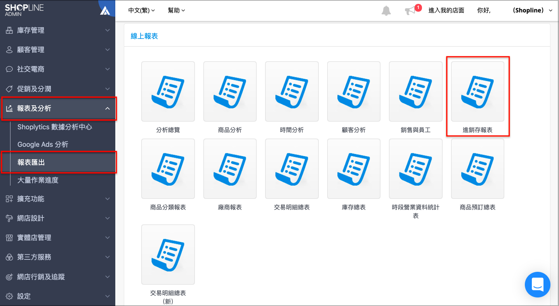Viewport: 559px width, 306px height.
Task: Expand the 實體店管理 sidebar menu
Action: (58, 238)
